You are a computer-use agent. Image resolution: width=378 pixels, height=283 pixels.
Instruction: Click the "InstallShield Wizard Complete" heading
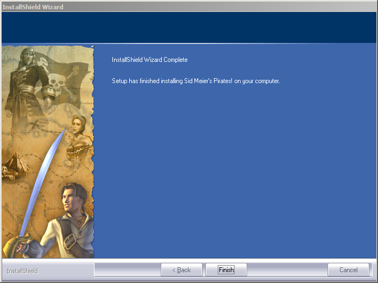tap(150, 60)
